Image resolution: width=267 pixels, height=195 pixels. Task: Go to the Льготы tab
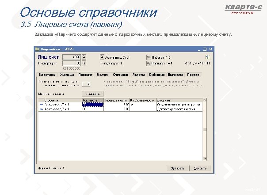point(138,75)
